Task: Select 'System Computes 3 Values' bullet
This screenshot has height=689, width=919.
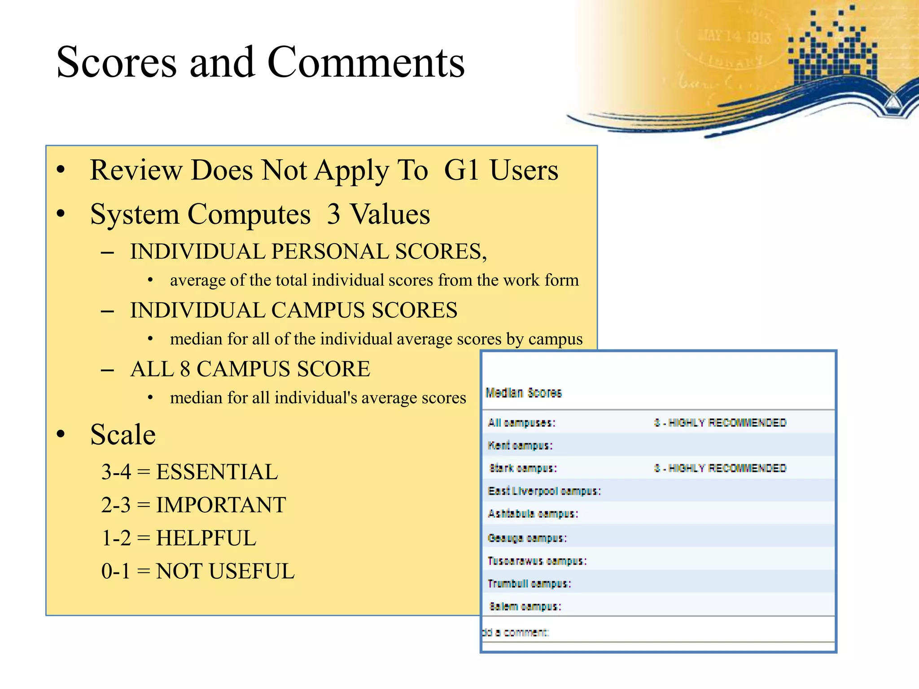Action: [x=260, y=214]
